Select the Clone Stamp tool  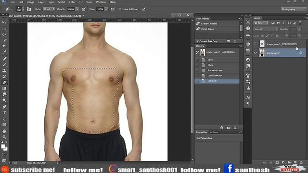(4, 71)
